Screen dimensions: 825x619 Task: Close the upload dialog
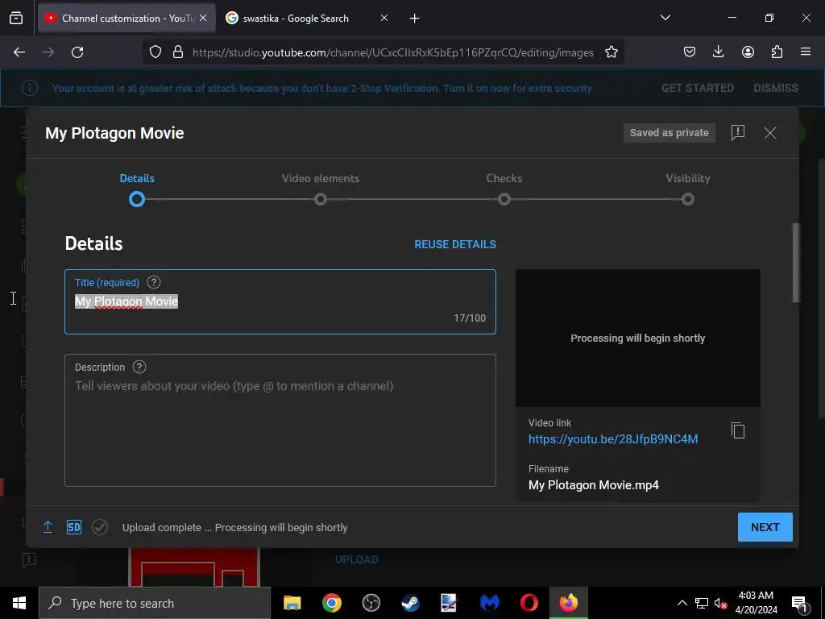769,133
